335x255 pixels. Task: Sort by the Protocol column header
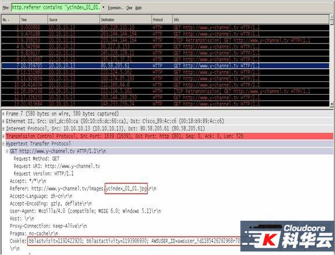pos(162,20)
